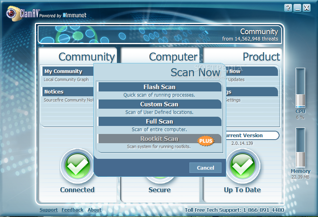
Task: Click 'Scan of User Defined locations.' text
Action: [x=159, y=112]
